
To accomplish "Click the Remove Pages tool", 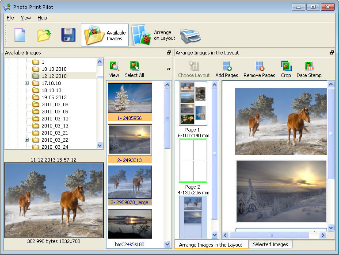I will [x=259, y=70].
